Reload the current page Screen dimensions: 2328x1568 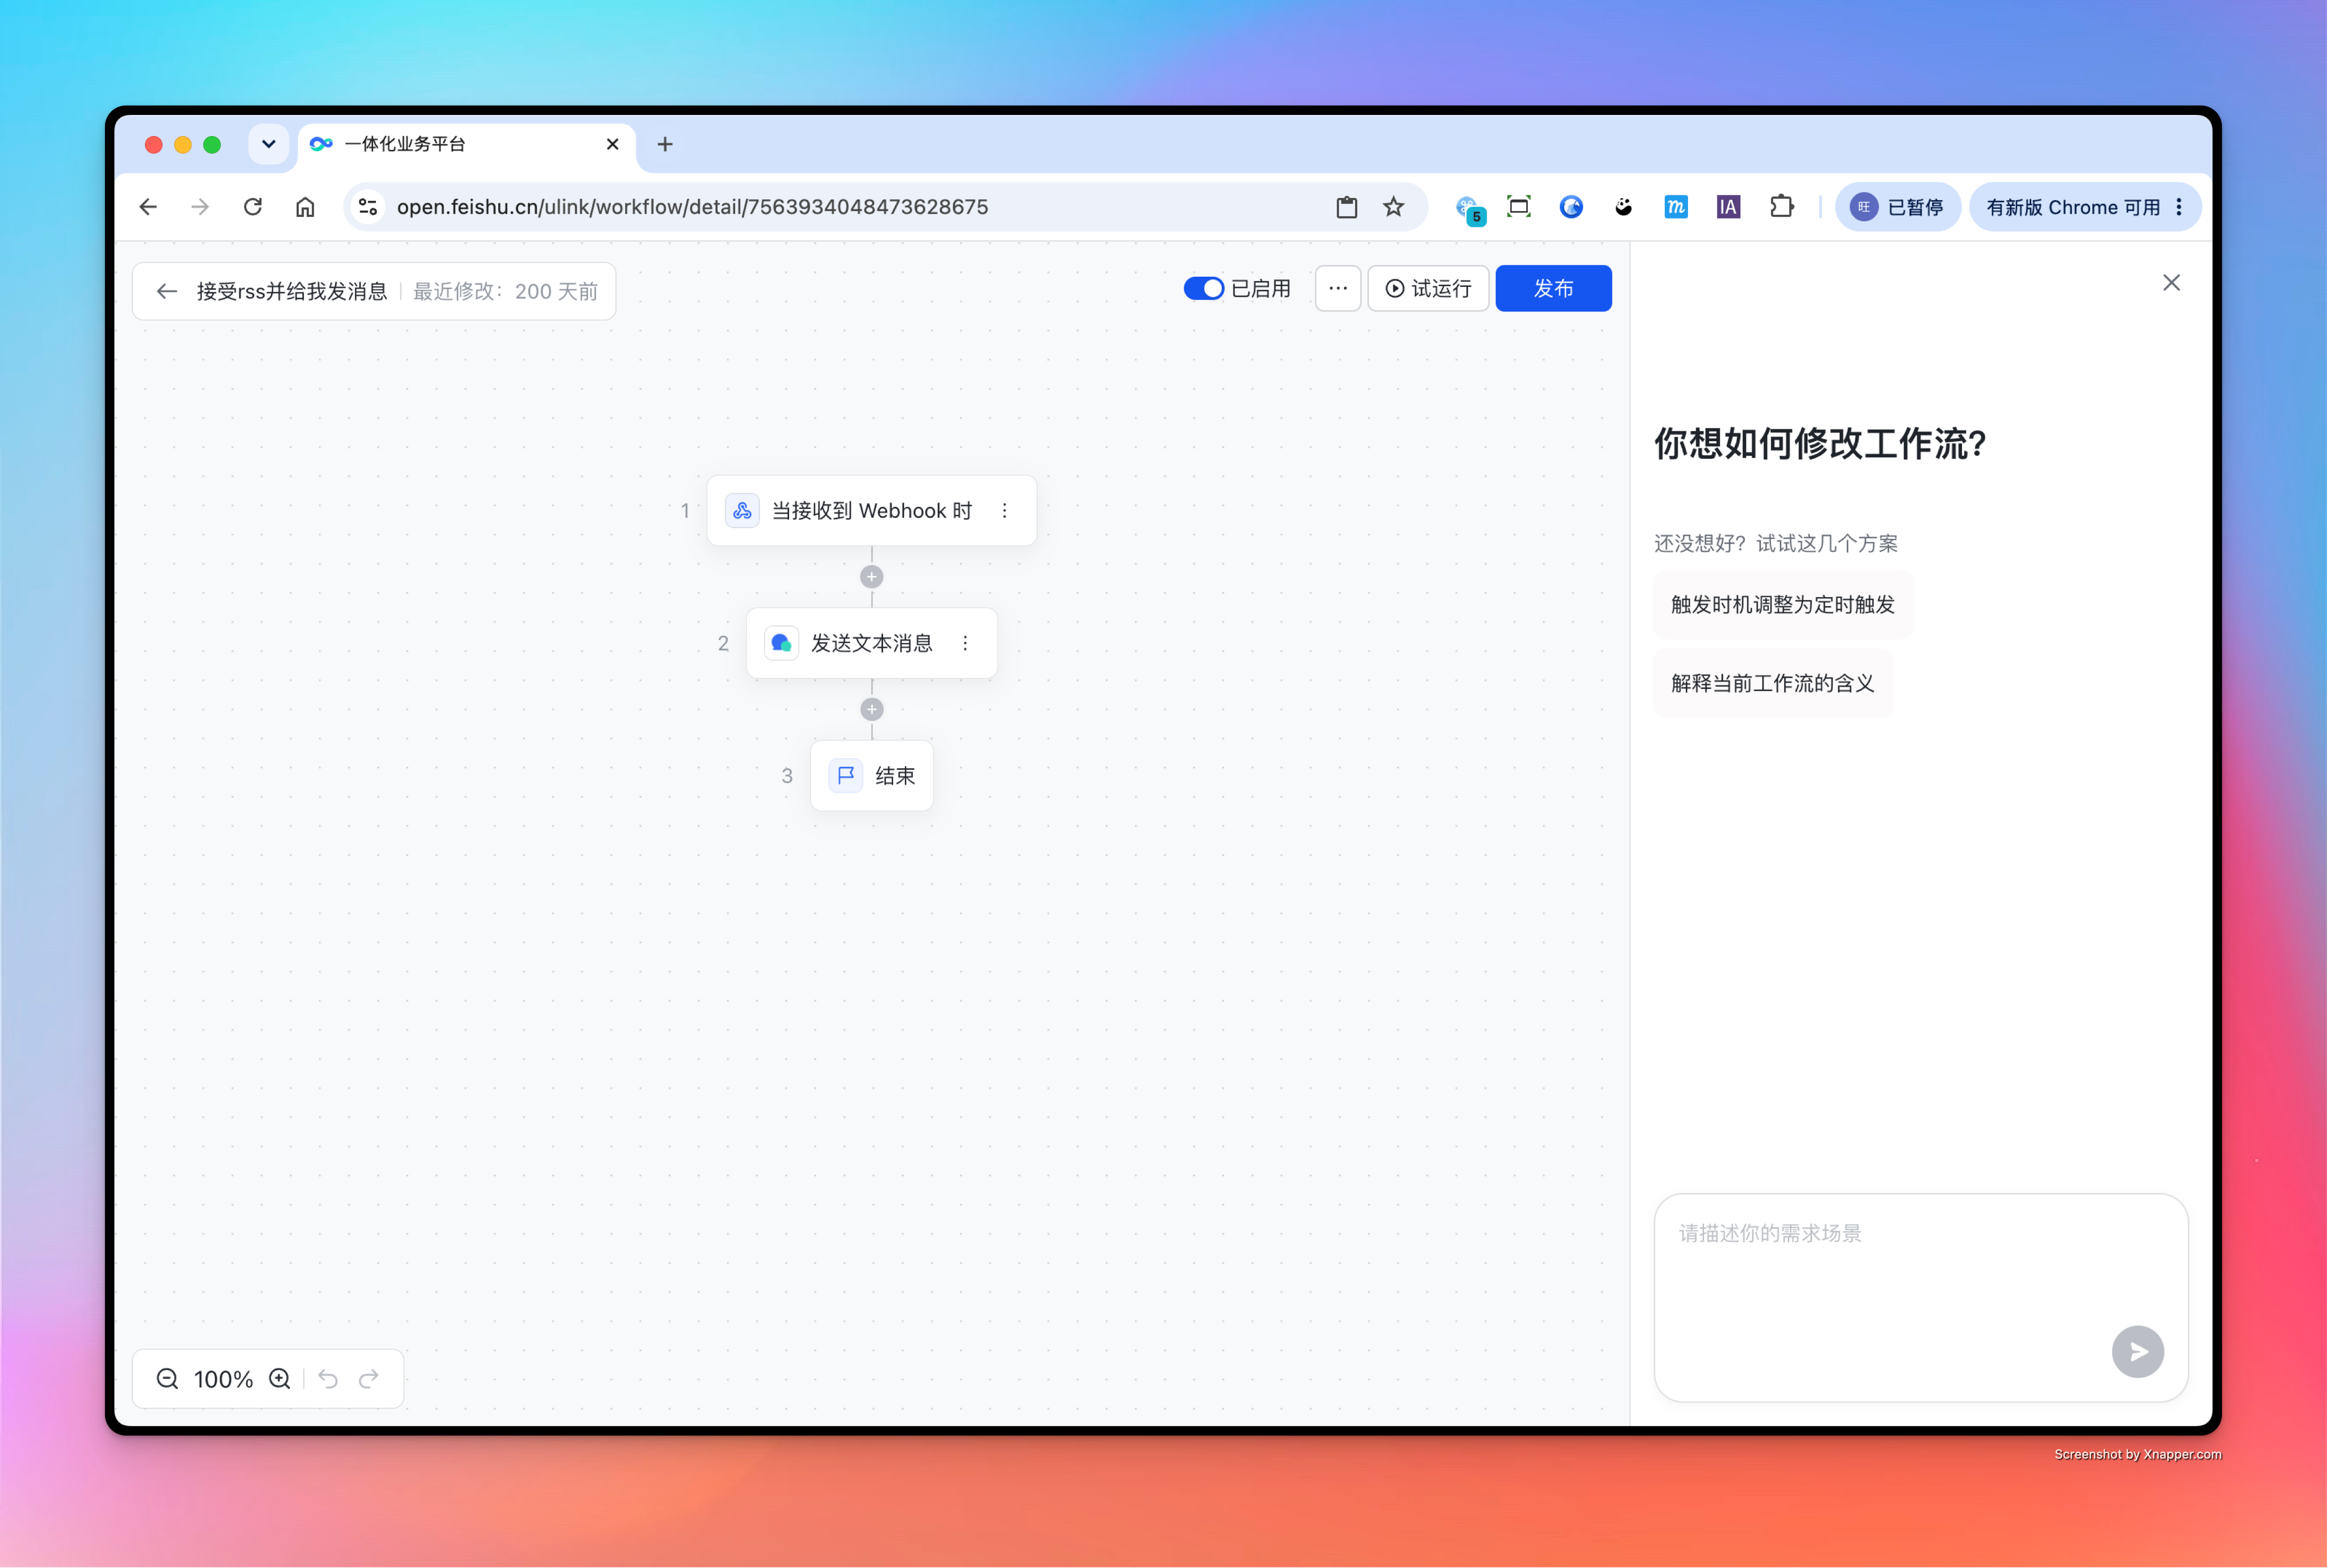[253, 207]
